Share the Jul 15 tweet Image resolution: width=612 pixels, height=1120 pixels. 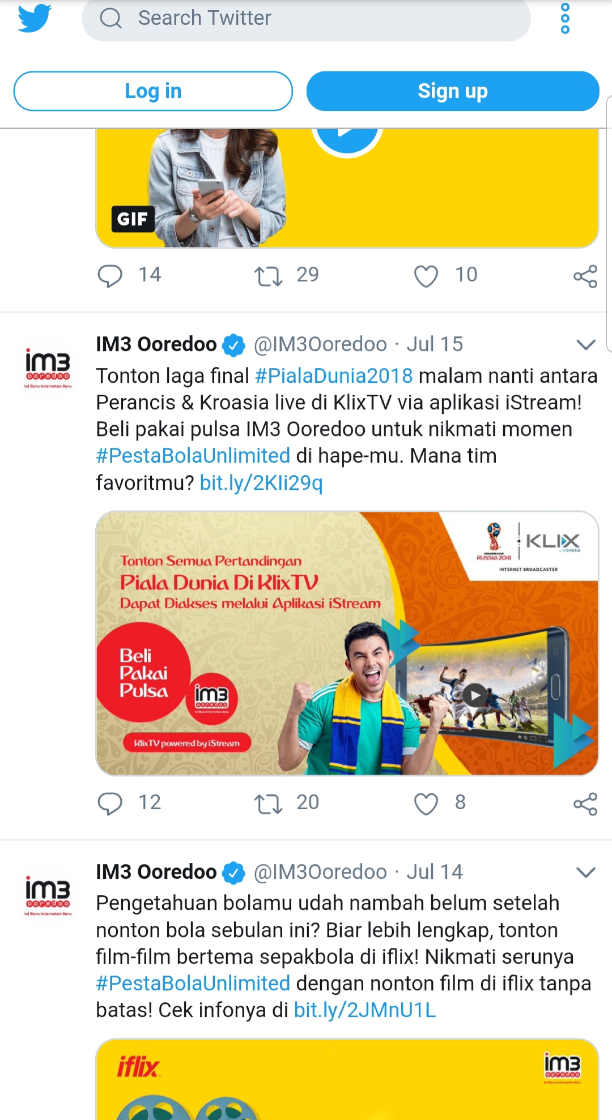click(x=585, y=803)
